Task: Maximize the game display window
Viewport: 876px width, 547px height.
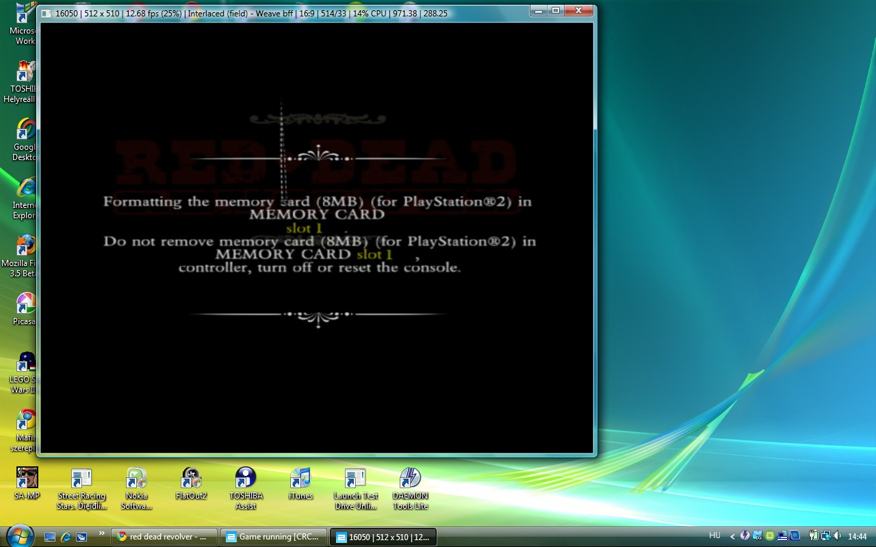Action: 556,10
